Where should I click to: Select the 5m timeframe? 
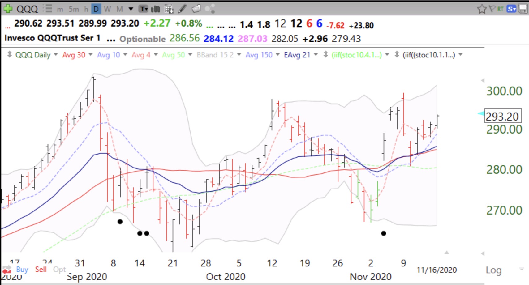[x=74, y=9]
